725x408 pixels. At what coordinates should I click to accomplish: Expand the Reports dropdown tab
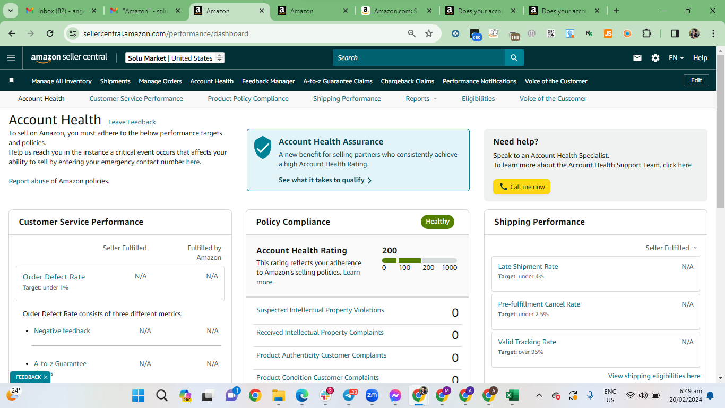pos(421,99)
